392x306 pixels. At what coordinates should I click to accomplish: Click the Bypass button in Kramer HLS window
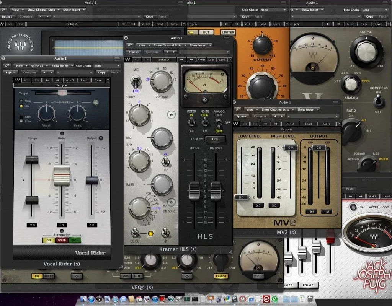pyautogui.click(x=134, y=52)
